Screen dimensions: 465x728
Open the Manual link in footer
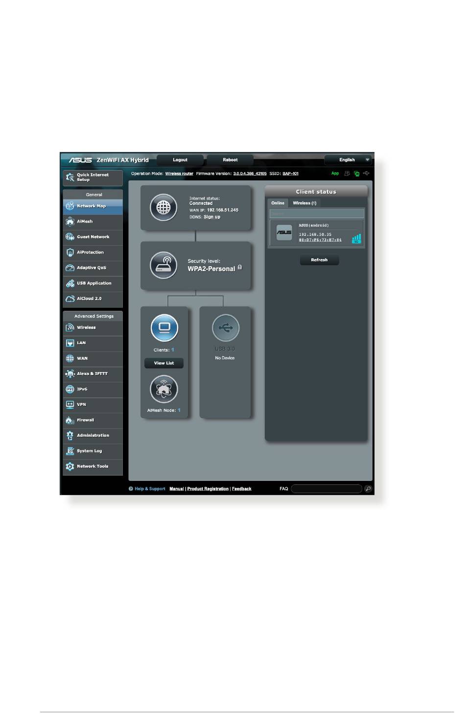pos(177,489)
